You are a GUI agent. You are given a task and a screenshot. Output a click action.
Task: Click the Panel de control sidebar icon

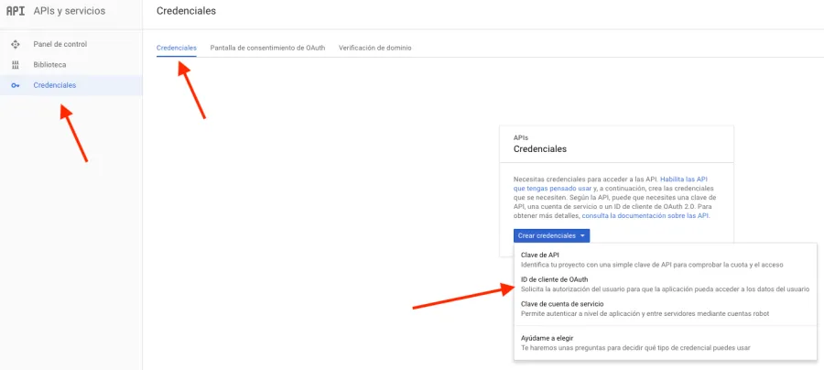[x=16, y=44]
